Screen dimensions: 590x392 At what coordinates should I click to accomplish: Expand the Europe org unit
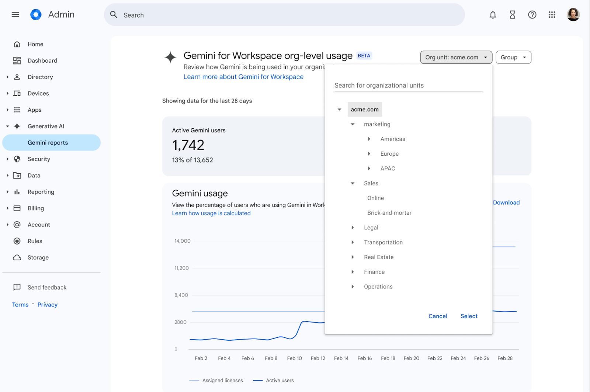[369, 154]
